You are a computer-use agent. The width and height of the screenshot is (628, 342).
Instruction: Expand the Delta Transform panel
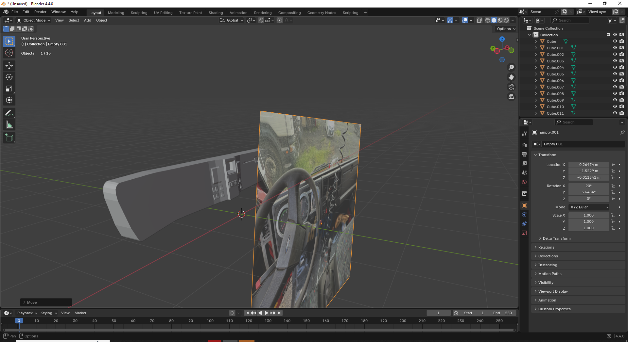point(556,238)
